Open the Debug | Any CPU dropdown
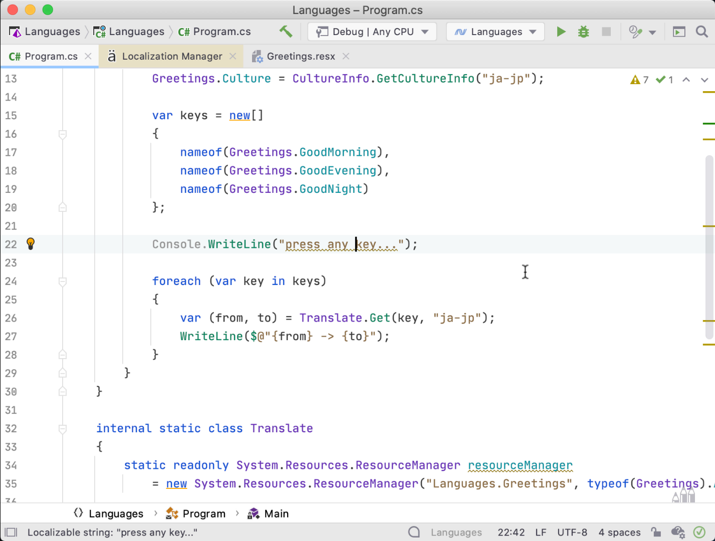715x541 pixels. point(372,32)
